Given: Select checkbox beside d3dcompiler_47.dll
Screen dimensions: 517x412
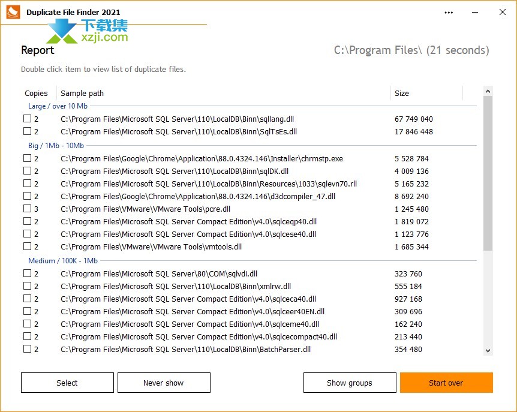Looking at the screenshot, I should pyautogui.click(x=28, y=196).
